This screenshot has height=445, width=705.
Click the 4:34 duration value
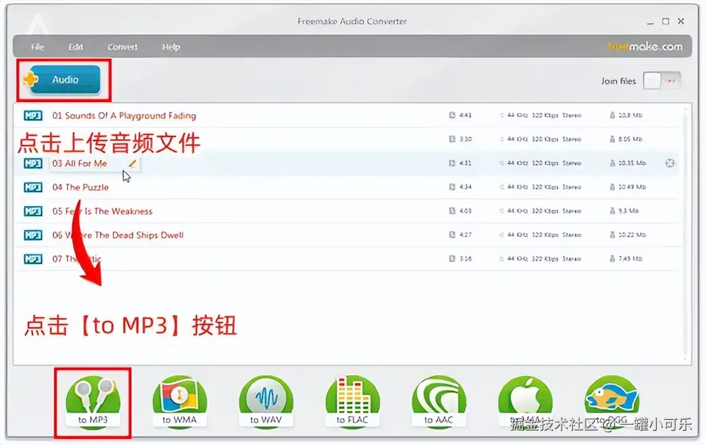[465, 187]
